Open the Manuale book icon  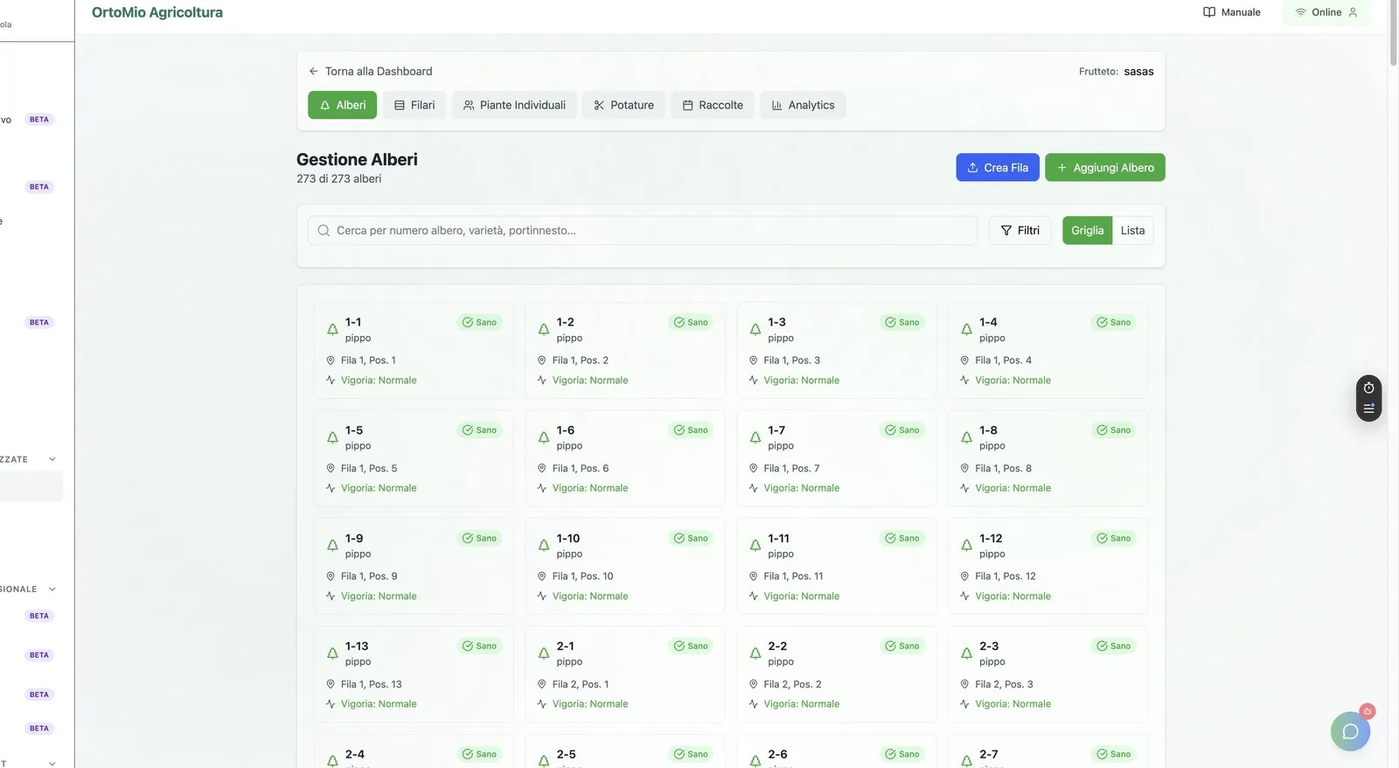point(1209,12)
